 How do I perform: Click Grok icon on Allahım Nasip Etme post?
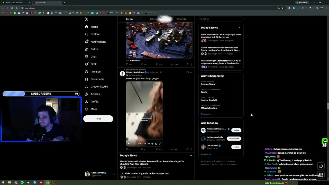[x=188, y=72]
